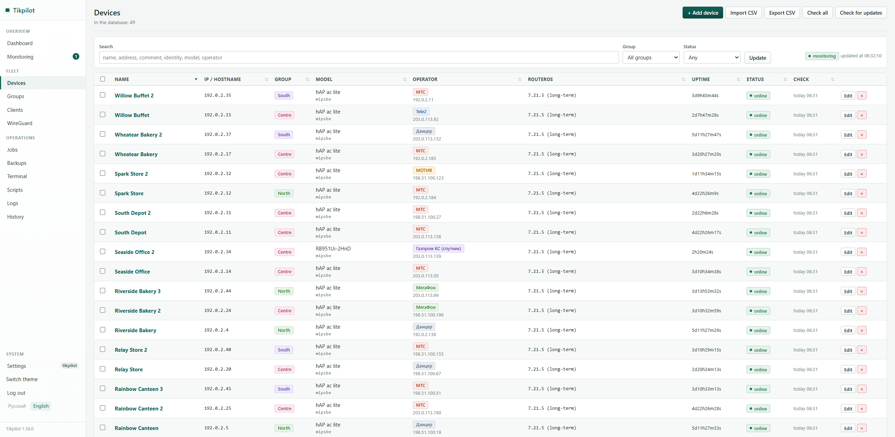Click the sort handle beside the UPTIME column
This screenshot has height=437, width=895.
pyautogui.click(x=738, y=80)
